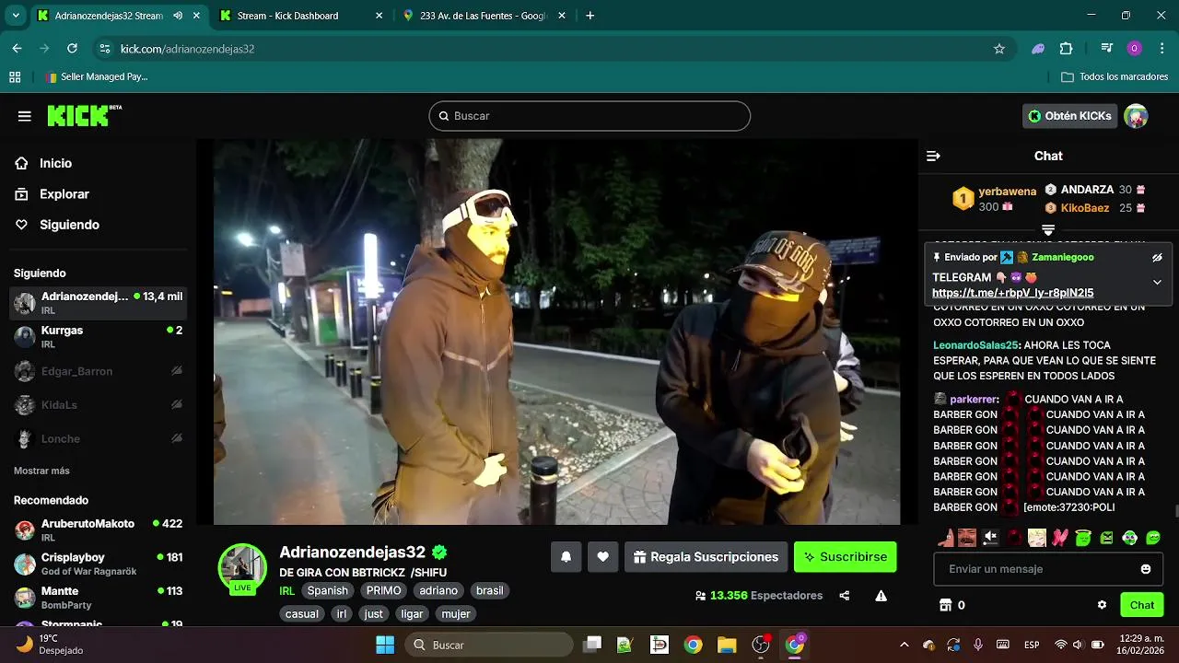Open the user profile avatar menu
This screenshot has width=1179, height=663.
coord(1136,116)
